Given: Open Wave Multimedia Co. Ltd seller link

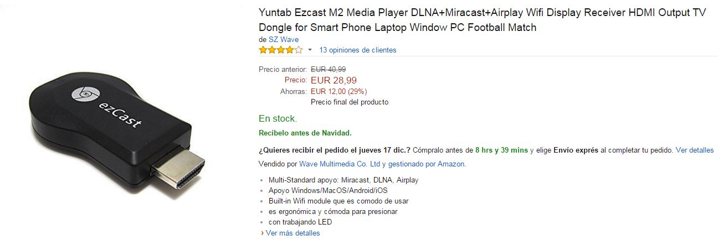Looking at the screenshot, I should (339, 164).
